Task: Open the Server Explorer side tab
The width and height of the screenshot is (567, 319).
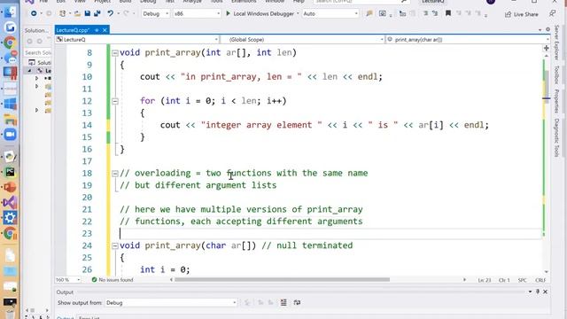Action: 556,43
